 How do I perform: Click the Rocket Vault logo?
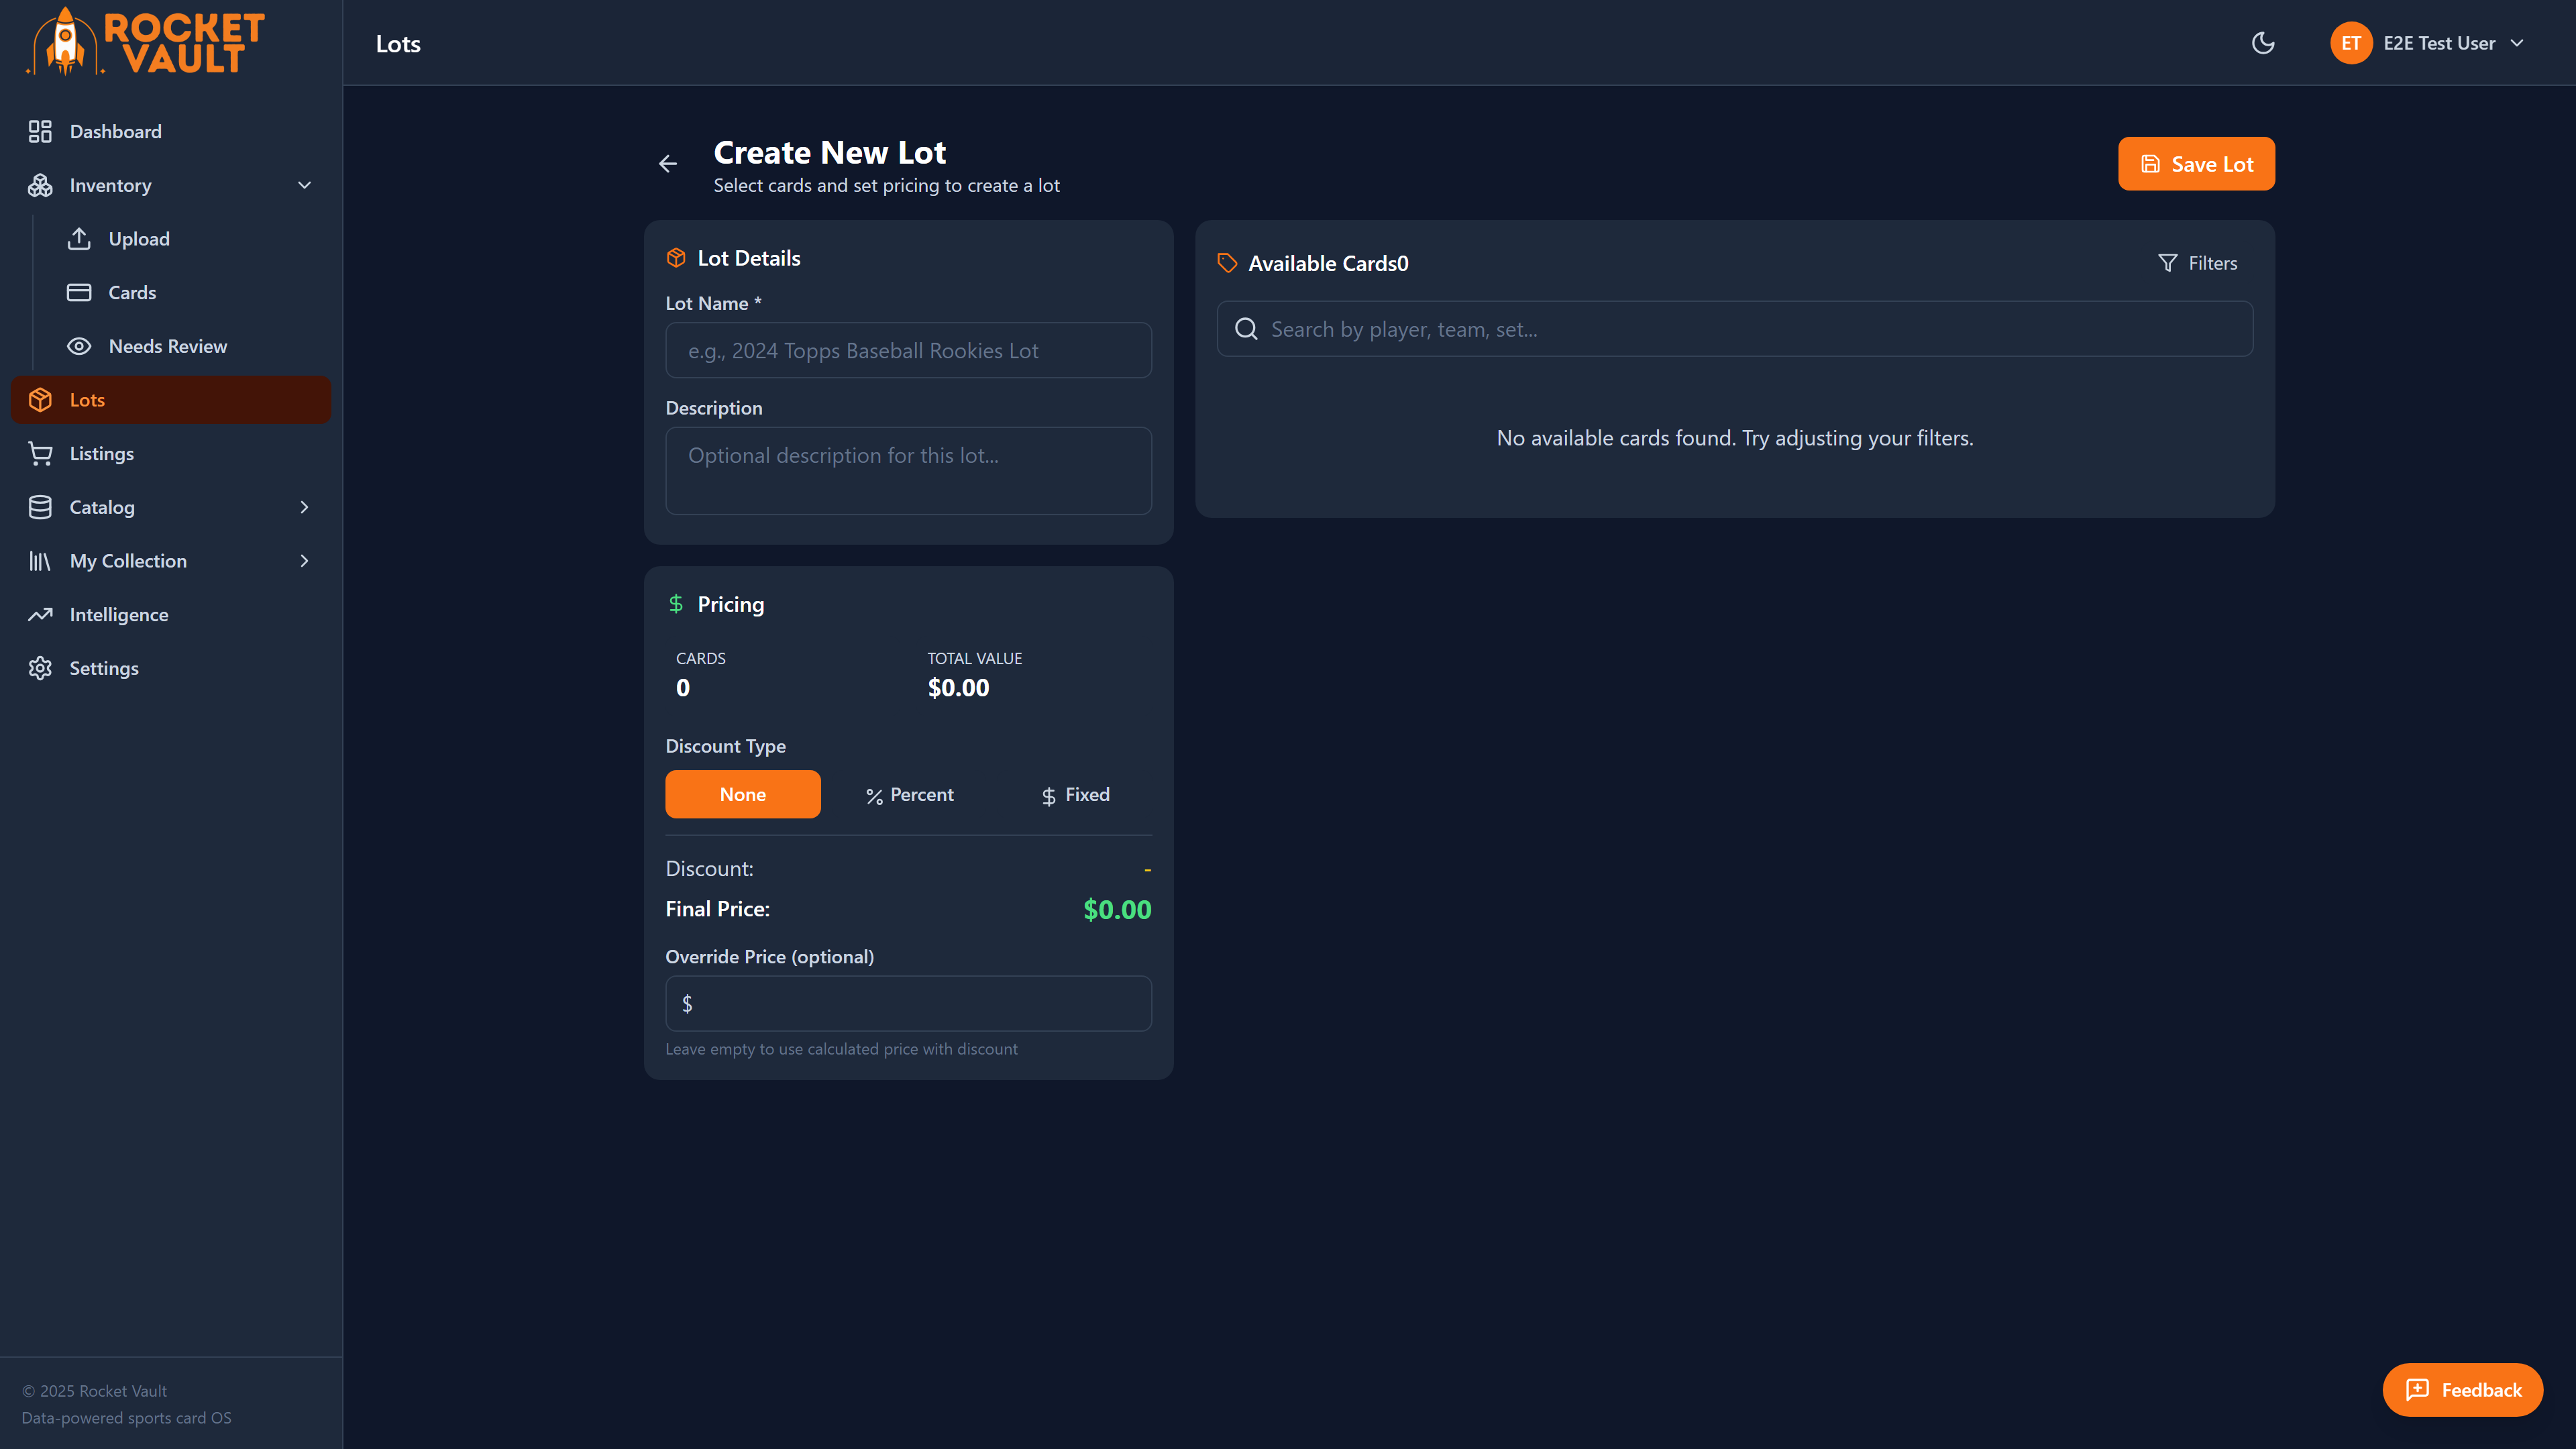point(144,41)
